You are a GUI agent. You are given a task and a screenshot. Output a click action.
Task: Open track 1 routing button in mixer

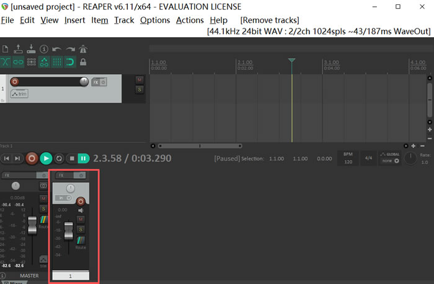pos(81,240)
